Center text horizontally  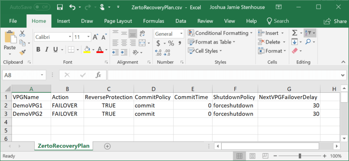pyautogui.click(x=124, y=43)
